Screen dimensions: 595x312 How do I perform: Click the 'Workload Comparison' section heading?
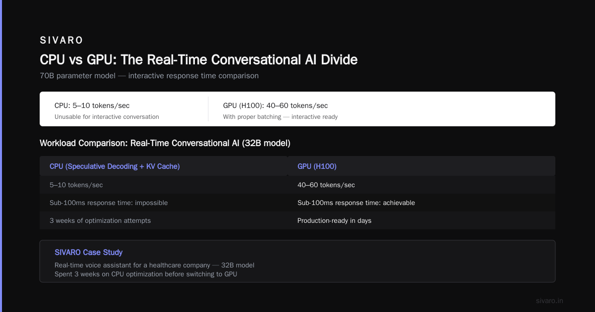[165, 143]
